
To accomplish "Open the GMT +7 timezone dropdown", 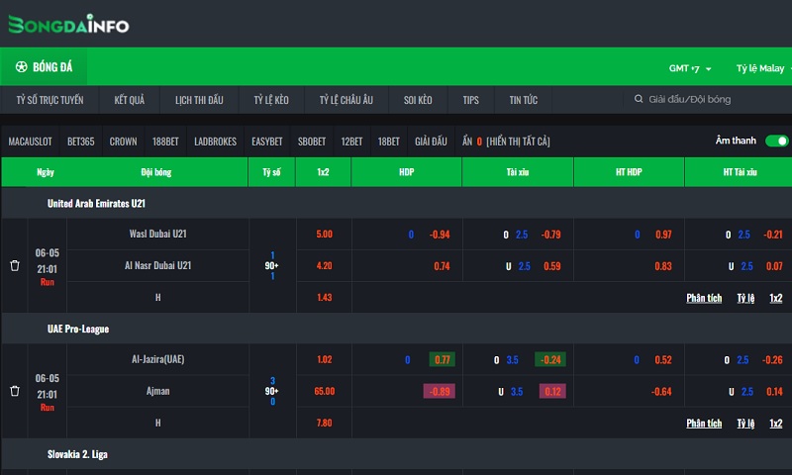I will [x=690, y=68].
